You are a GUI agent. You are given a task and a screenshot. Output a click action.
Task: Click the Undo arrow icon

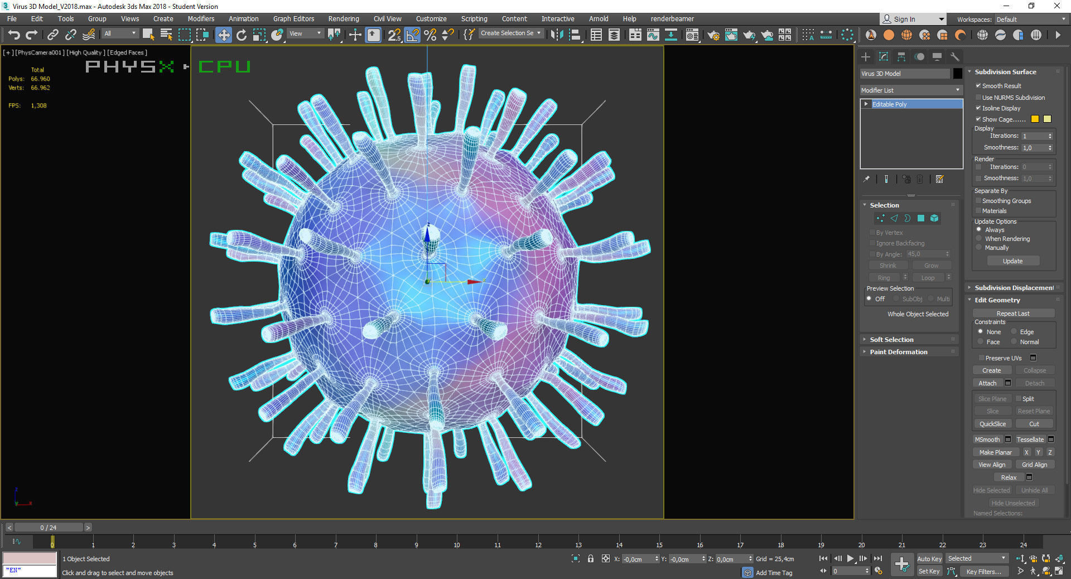pyautogui.click(x=14, y=35)
